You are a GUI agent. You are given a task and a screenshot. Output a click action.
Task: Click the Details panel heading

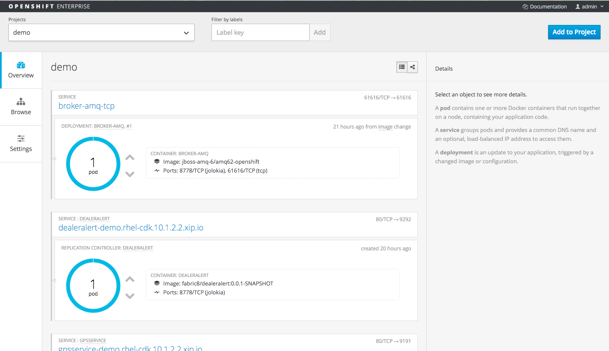[444, 69]
